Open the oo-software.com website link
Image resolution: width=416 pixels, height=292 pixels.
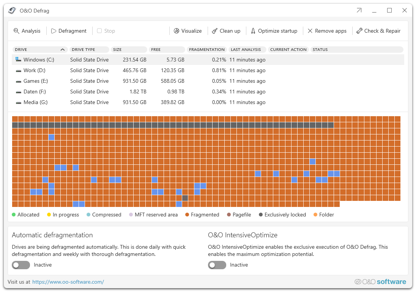pyautogui.click(x=68, y=282)
